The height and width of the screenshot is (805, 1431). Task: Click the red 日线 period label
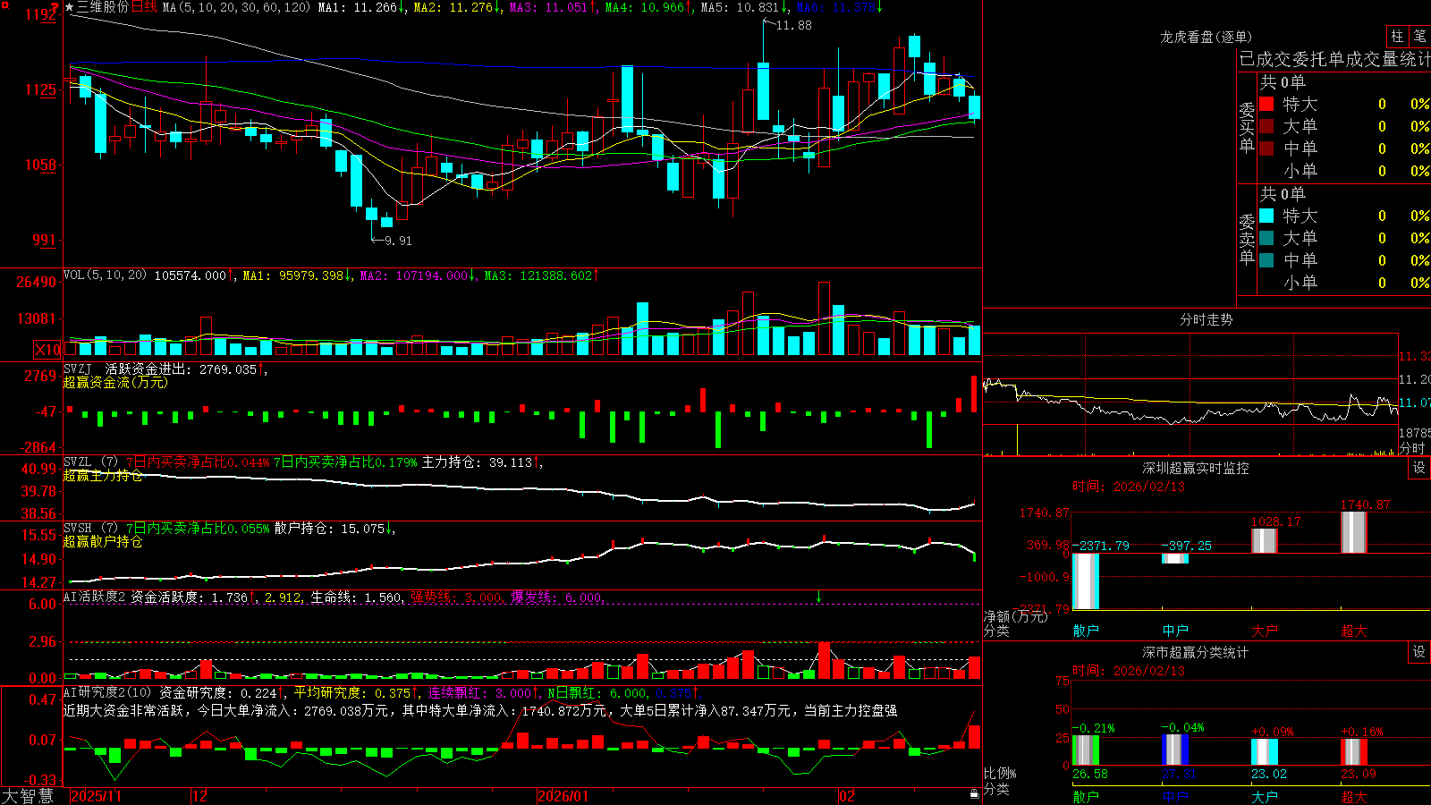click(x=144, y=7)
